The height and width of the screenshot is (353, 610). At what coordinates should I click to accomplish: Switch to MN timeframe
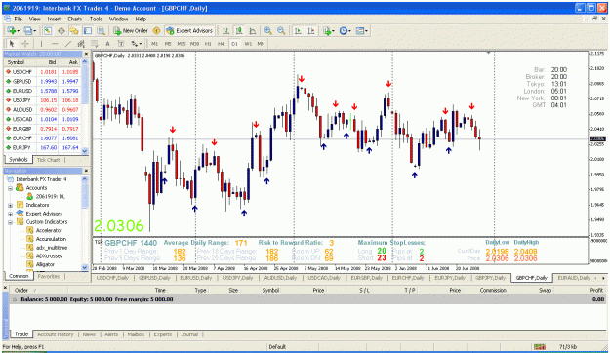(261, 44)
